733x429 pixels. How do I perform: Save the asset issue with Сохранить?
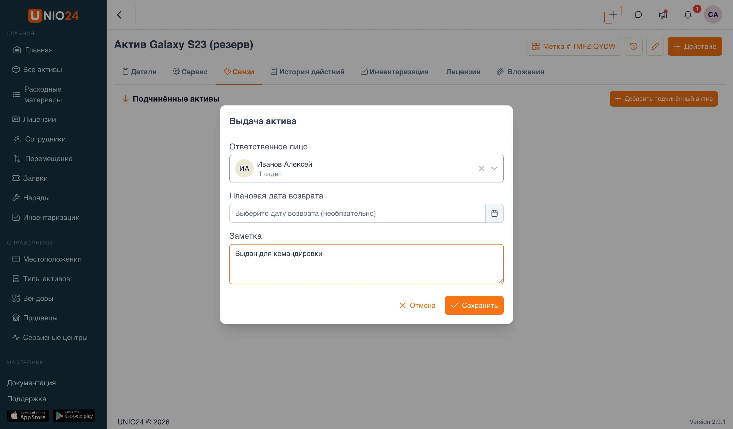point(474,305)
